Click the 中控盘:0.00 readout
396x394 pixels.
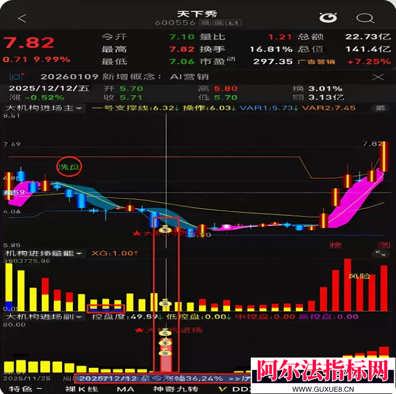click(265, 317)
